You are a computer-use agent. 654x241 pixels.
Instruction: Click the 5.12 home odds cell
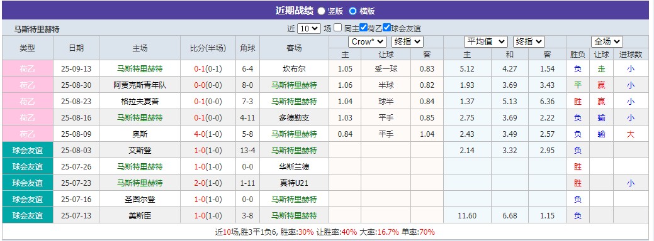(468, 69)
